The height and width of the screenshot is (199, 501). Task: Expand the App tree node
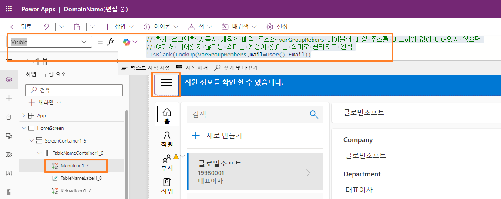click(24, 116)
